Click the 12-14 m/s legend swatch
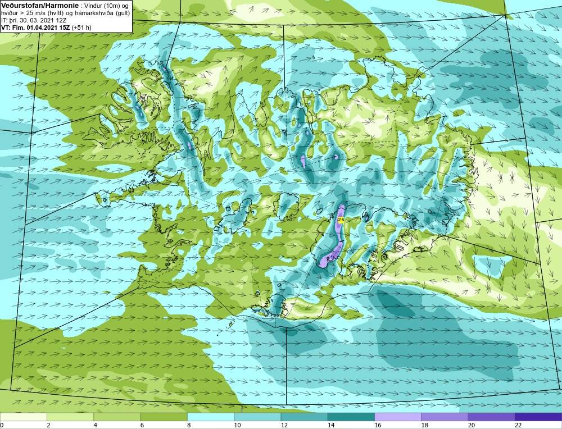Viewport: 562px width, 429px height. pyautogui.click(x=304, y=417)
